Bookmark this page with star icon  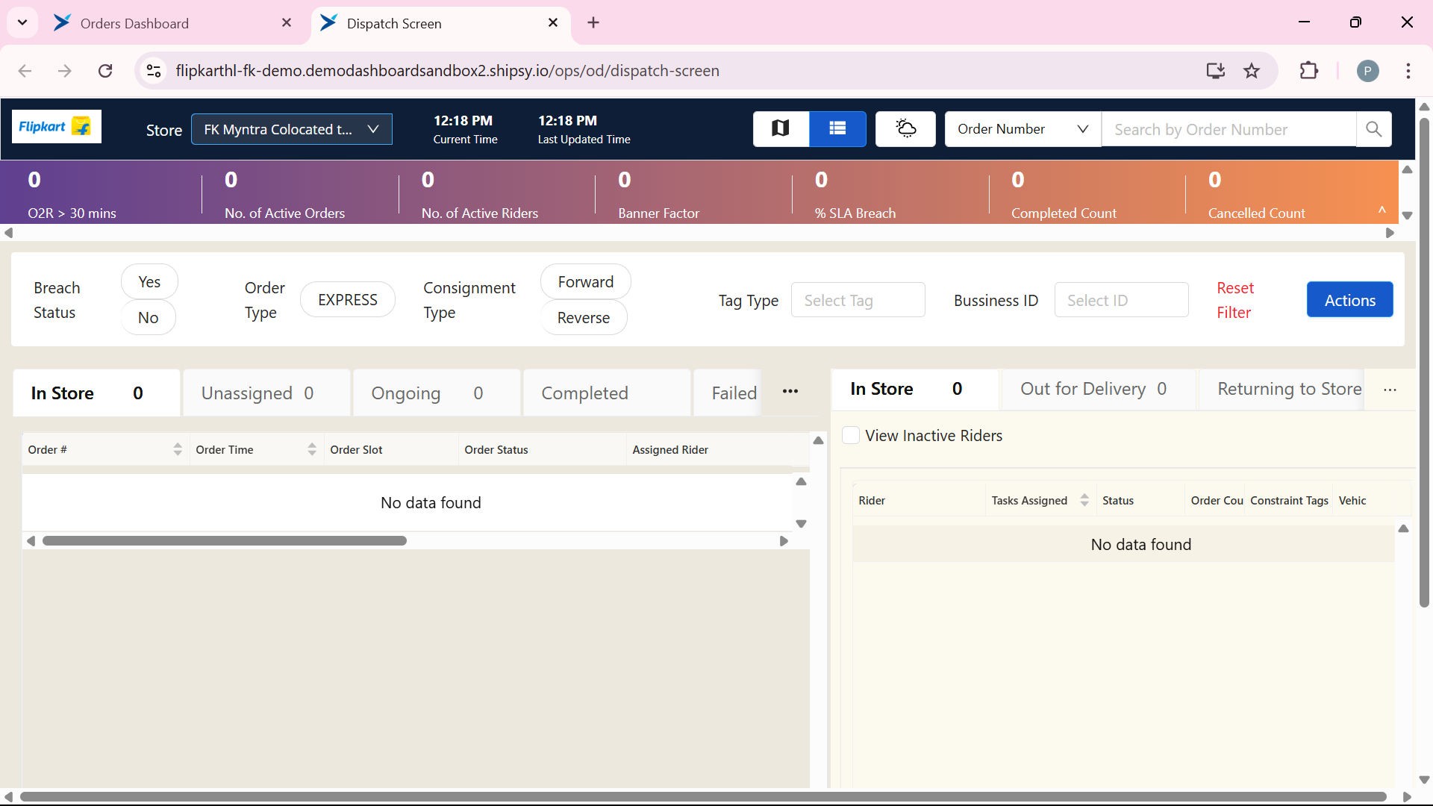coord(1252,71)
